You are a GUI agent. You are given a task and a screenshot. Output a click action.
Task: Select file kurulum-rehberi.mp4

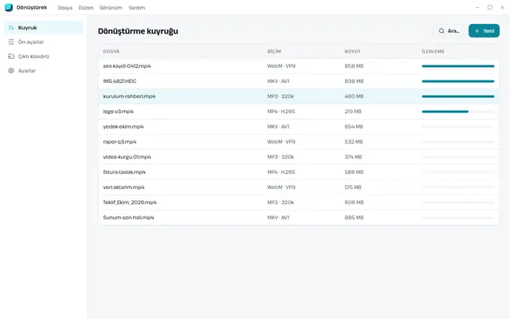click(129, 96)
